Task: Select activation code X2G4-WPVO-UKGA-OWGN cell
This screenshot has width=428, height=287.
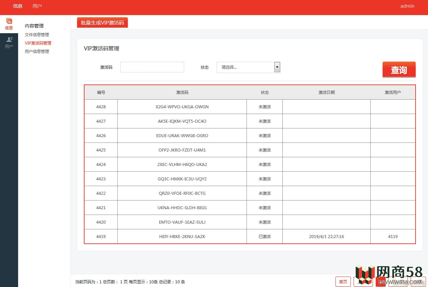Action: click(x=182, y=107)
